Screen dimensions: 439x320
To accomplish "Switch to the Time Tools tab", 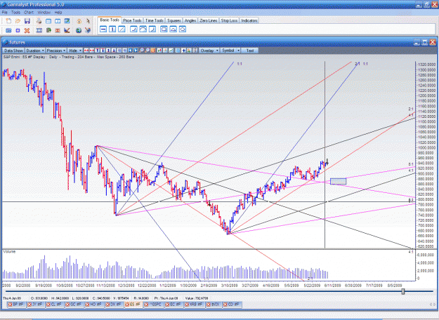I will [x=155, y=20].
